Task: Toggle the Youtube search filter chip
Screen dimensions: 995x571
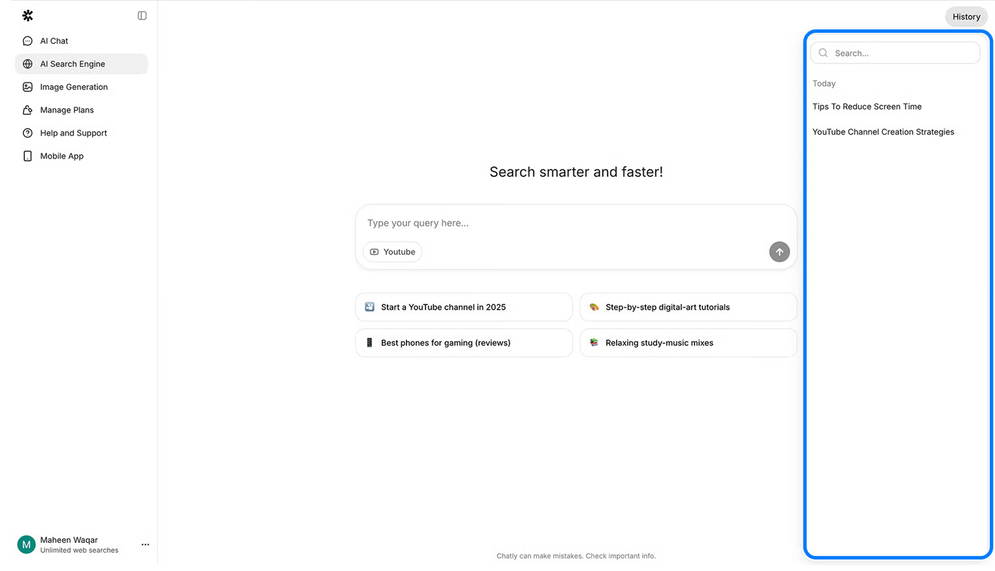Action: pos(393,251)
